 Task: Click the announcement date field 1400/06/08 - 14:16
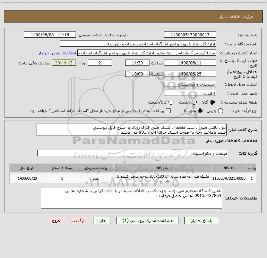click(x=50, y=35)
